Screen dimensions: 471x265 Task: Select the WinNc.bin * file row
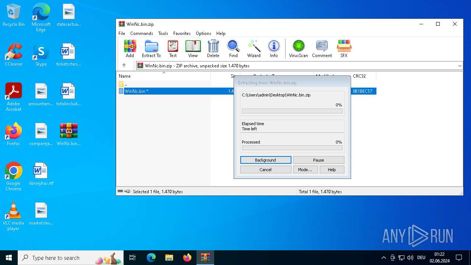(247, 91)
